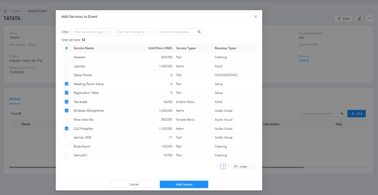Image resolution: width=378 pixels, height=195 pixels.
Task: Close the Add Services to Event dialog
Action: 255,17
